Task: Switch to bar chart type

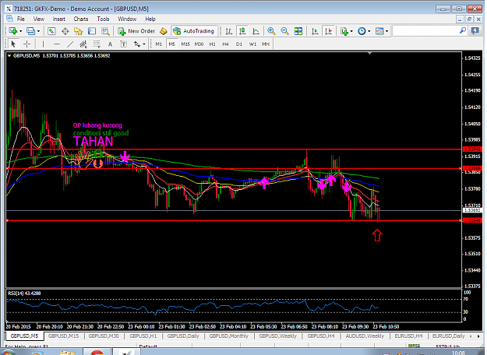Action: pyautogui.click(x=229, y=31)
